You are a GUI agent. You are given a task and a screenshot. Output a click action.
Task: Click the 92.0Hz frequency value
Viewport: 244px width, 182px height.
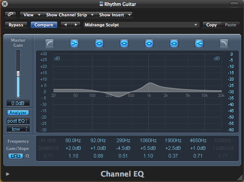tap(98, 140)
